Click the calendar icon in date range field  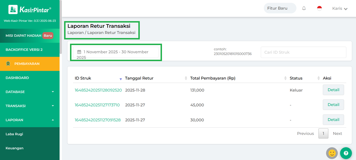[79, 52]
